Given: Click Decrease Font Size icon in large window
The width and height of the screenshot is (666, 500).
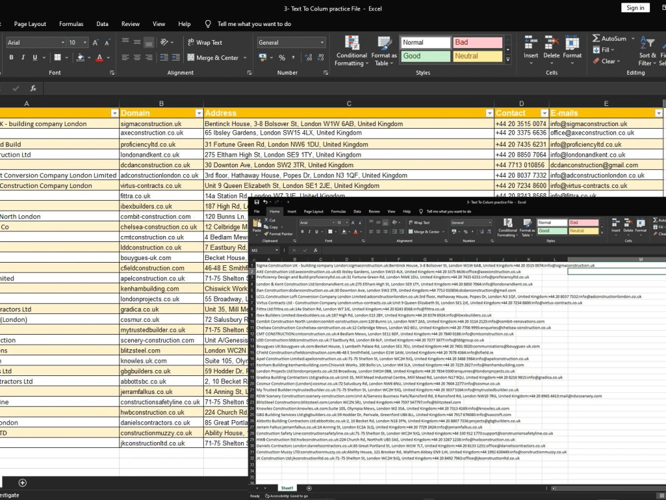Looking at the screenshot, I should pyautogui.click(x=107, y=43).
